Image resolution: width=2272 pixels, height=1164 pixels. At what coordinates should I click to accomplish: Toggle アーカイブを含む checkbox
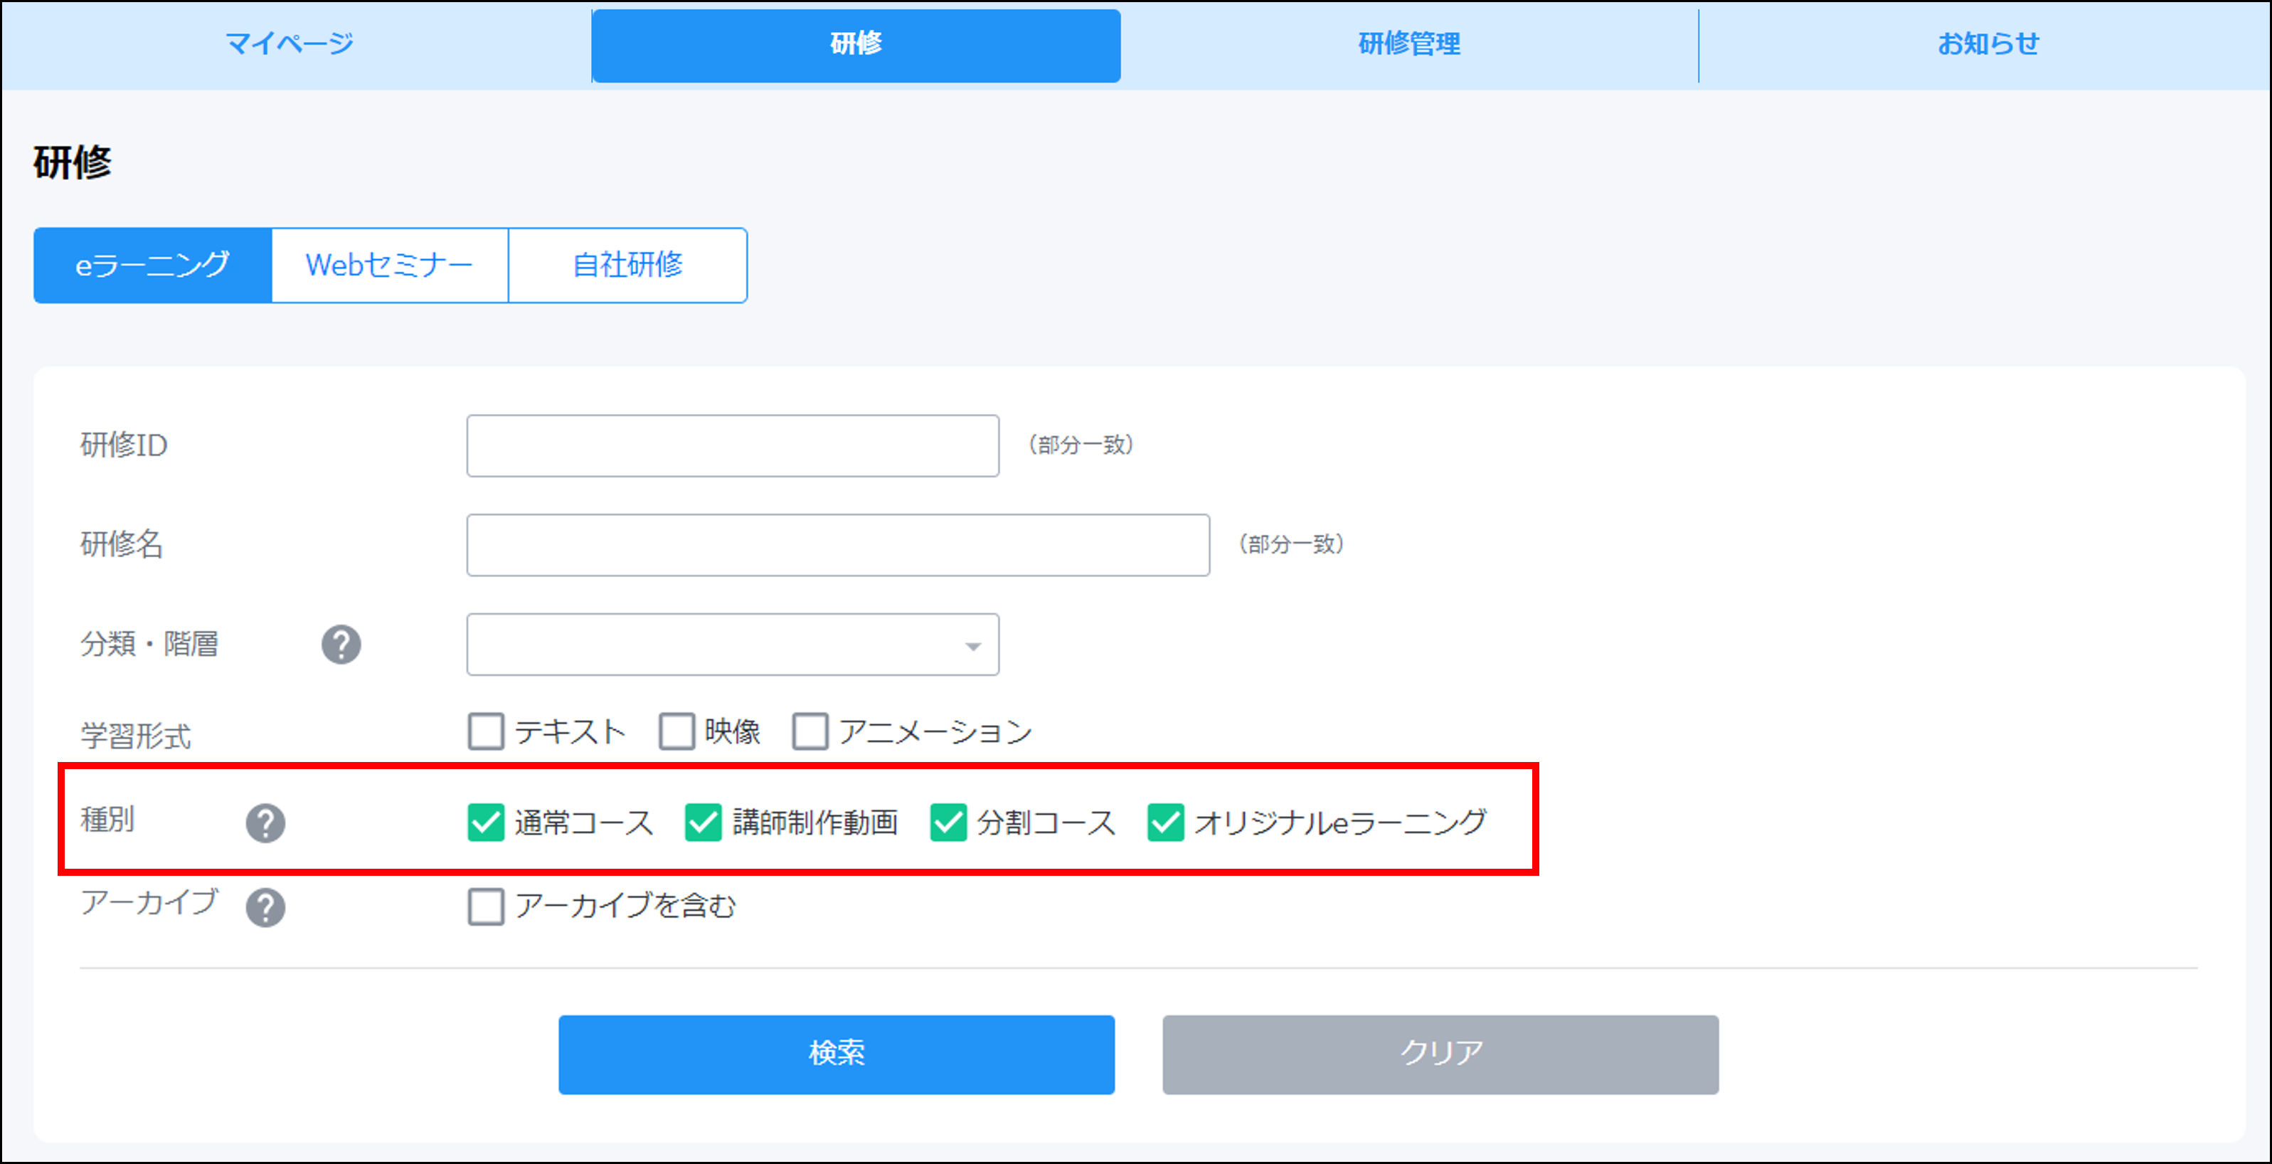point(486,906)
